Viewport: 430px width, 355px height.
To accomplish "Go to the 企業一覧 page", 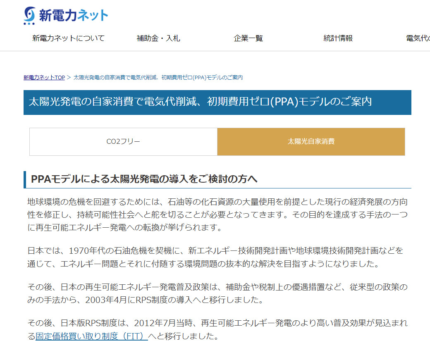I will click(248, 38).
